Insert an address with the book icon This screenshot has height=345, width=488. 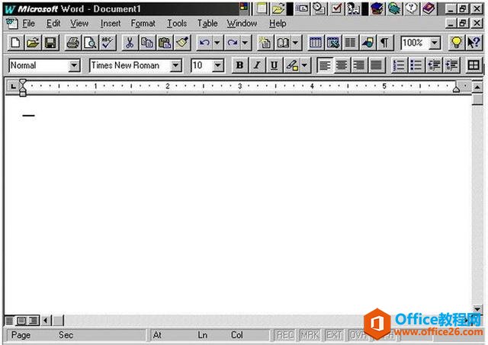click(x=283, y=43)
